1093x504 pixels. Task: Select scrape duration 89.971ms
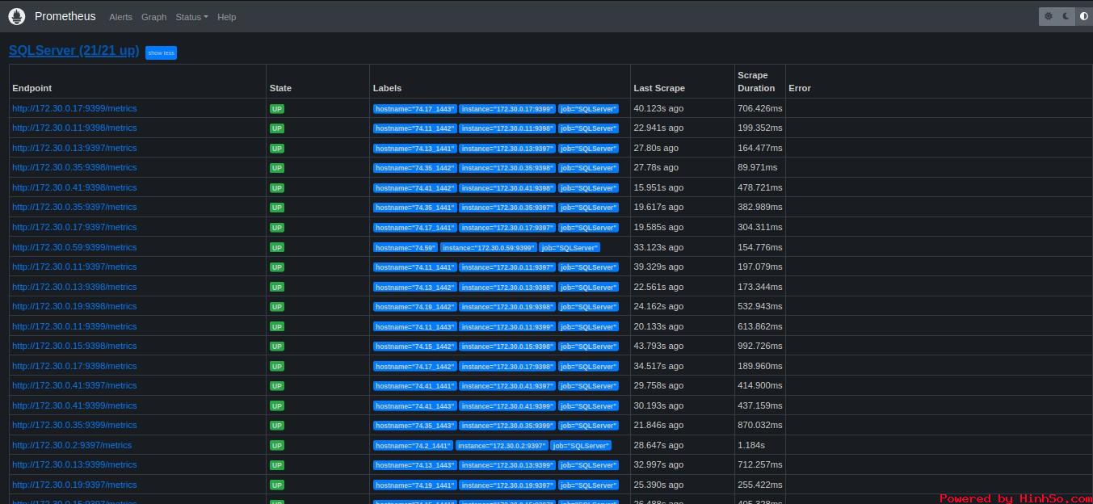click(758, 167)
